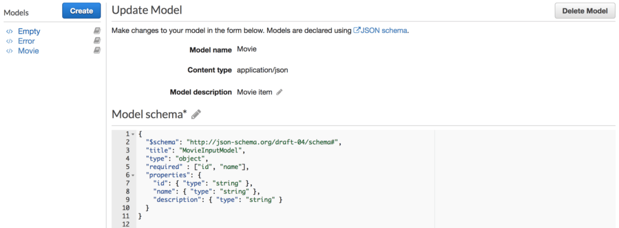Viewport: 619px width, 228px height.
Task: Select the Error model in list
Action: pyautogui.click(x=26, y=41)
